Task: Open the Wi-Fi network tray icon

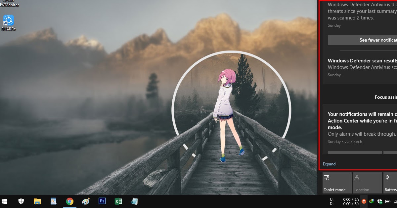Action: (395, 201)
